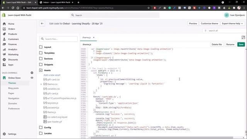The width and height of the screenshot is (247, 139).
Task: Expand the Locales folder
Action: click(x=48, y=133)
